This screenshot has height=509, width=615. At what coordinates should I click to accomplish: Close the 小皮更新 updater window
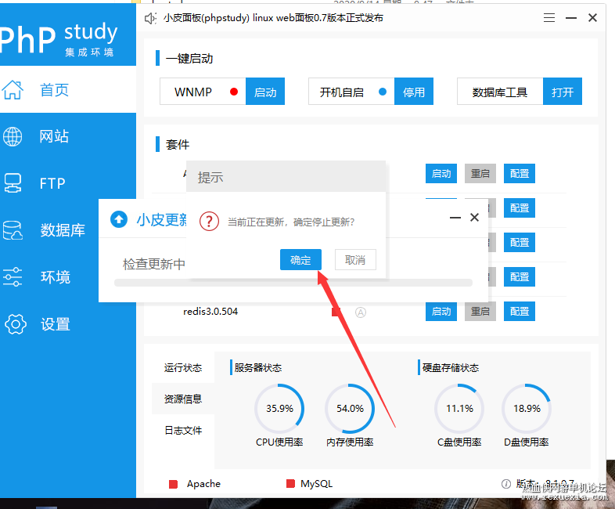point(475,217)
